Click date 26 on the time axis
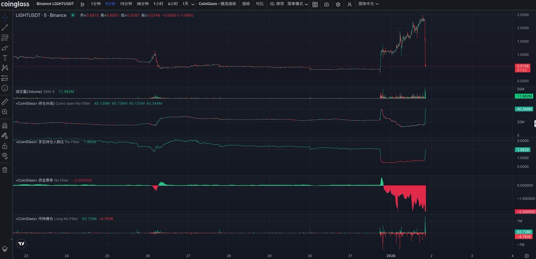This screenshot has width=536, height=259. click(148, 255)
